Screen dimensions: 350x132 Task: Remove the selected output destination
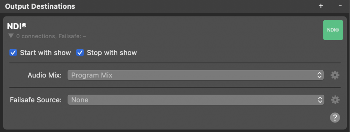(340, 6)
